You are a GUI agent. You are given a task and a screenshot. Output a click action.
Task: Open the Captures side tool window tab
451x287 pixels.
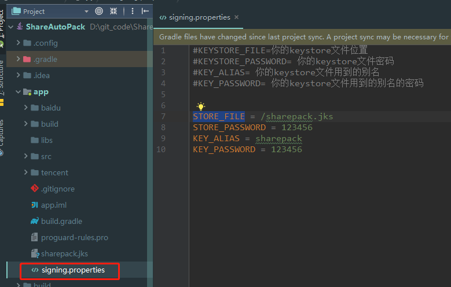click(x=2, y=133)
